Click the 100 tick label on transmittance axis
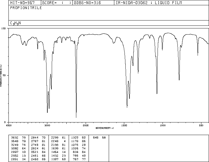 click(x=4, y=28)
